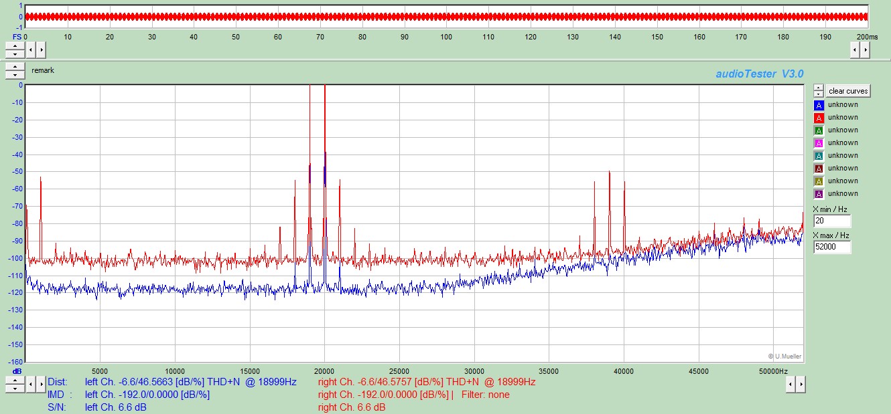Select the olive curve A icon
The image size is (891, 414).
pyautogui.click(x=819, y=181)
